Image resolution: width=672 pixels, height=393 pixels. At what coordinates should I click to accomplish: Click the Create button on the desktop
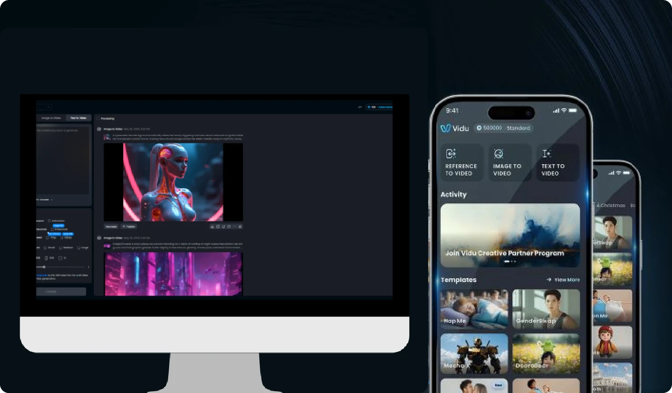click(61, 292)
